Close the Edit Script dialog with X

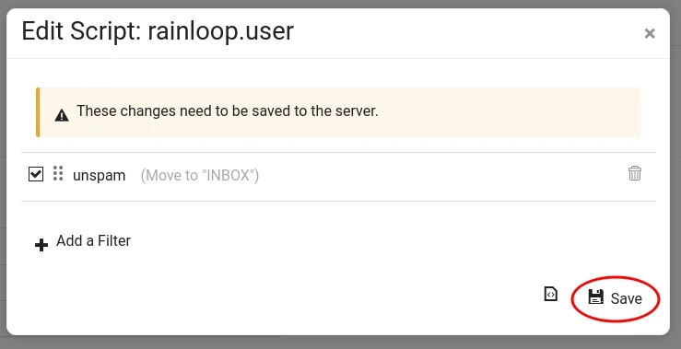click(x=650, y=33)
